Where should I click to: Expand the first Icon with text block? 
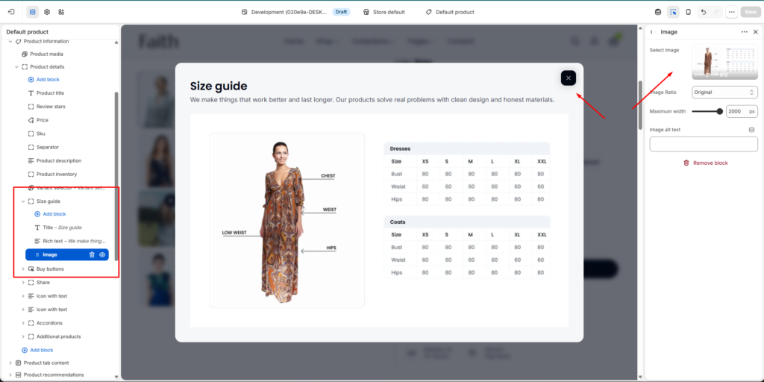(23, 295)
